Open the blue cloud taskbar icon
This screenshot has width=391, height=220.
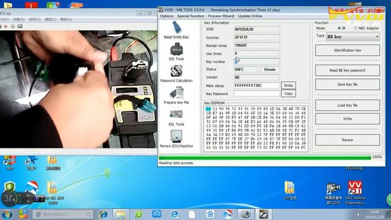[156, 214]
